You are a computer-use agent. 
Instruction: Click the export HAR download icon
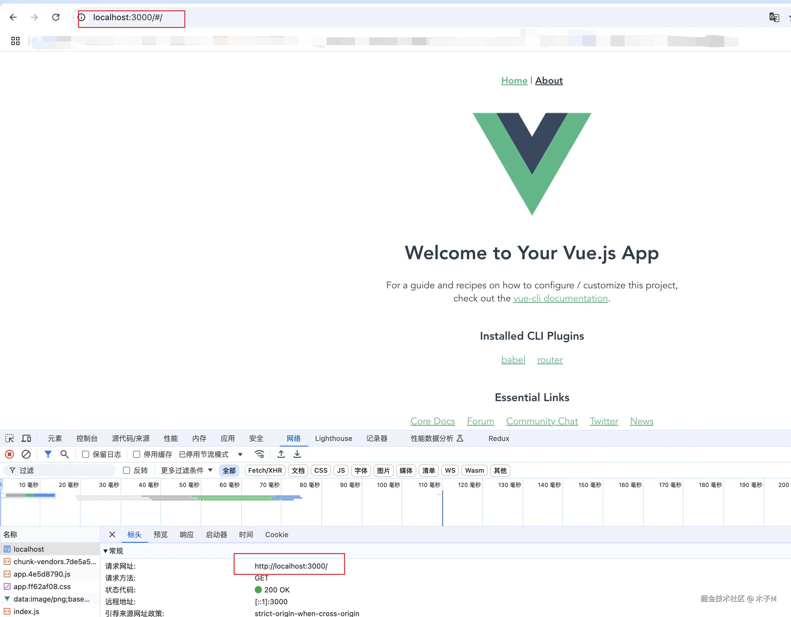click(297, 454)
